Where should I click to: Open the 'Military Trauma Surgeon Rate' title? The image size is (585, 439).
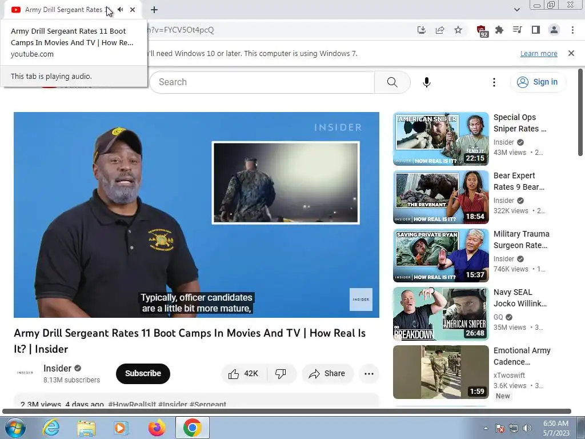521,240
